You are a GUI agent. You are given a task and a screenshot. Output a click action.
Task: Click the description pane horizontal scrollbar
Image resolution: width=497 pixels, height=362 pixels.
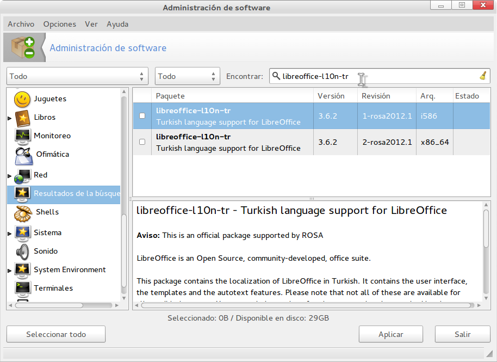(306, 305)
